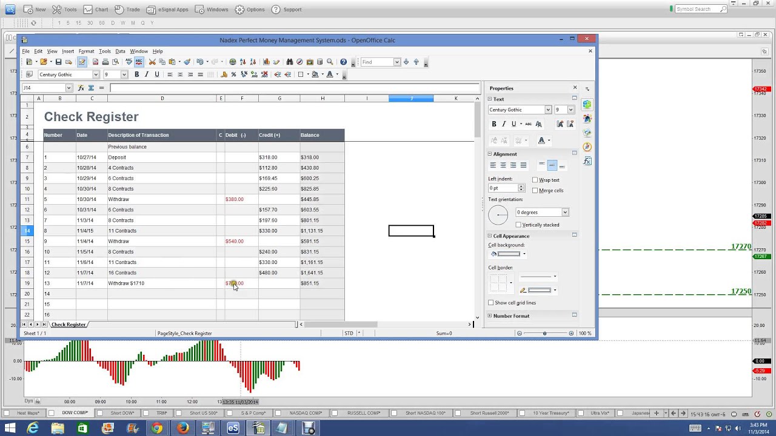Open the font size dropdown in formatting toolbar

point(124,74)
